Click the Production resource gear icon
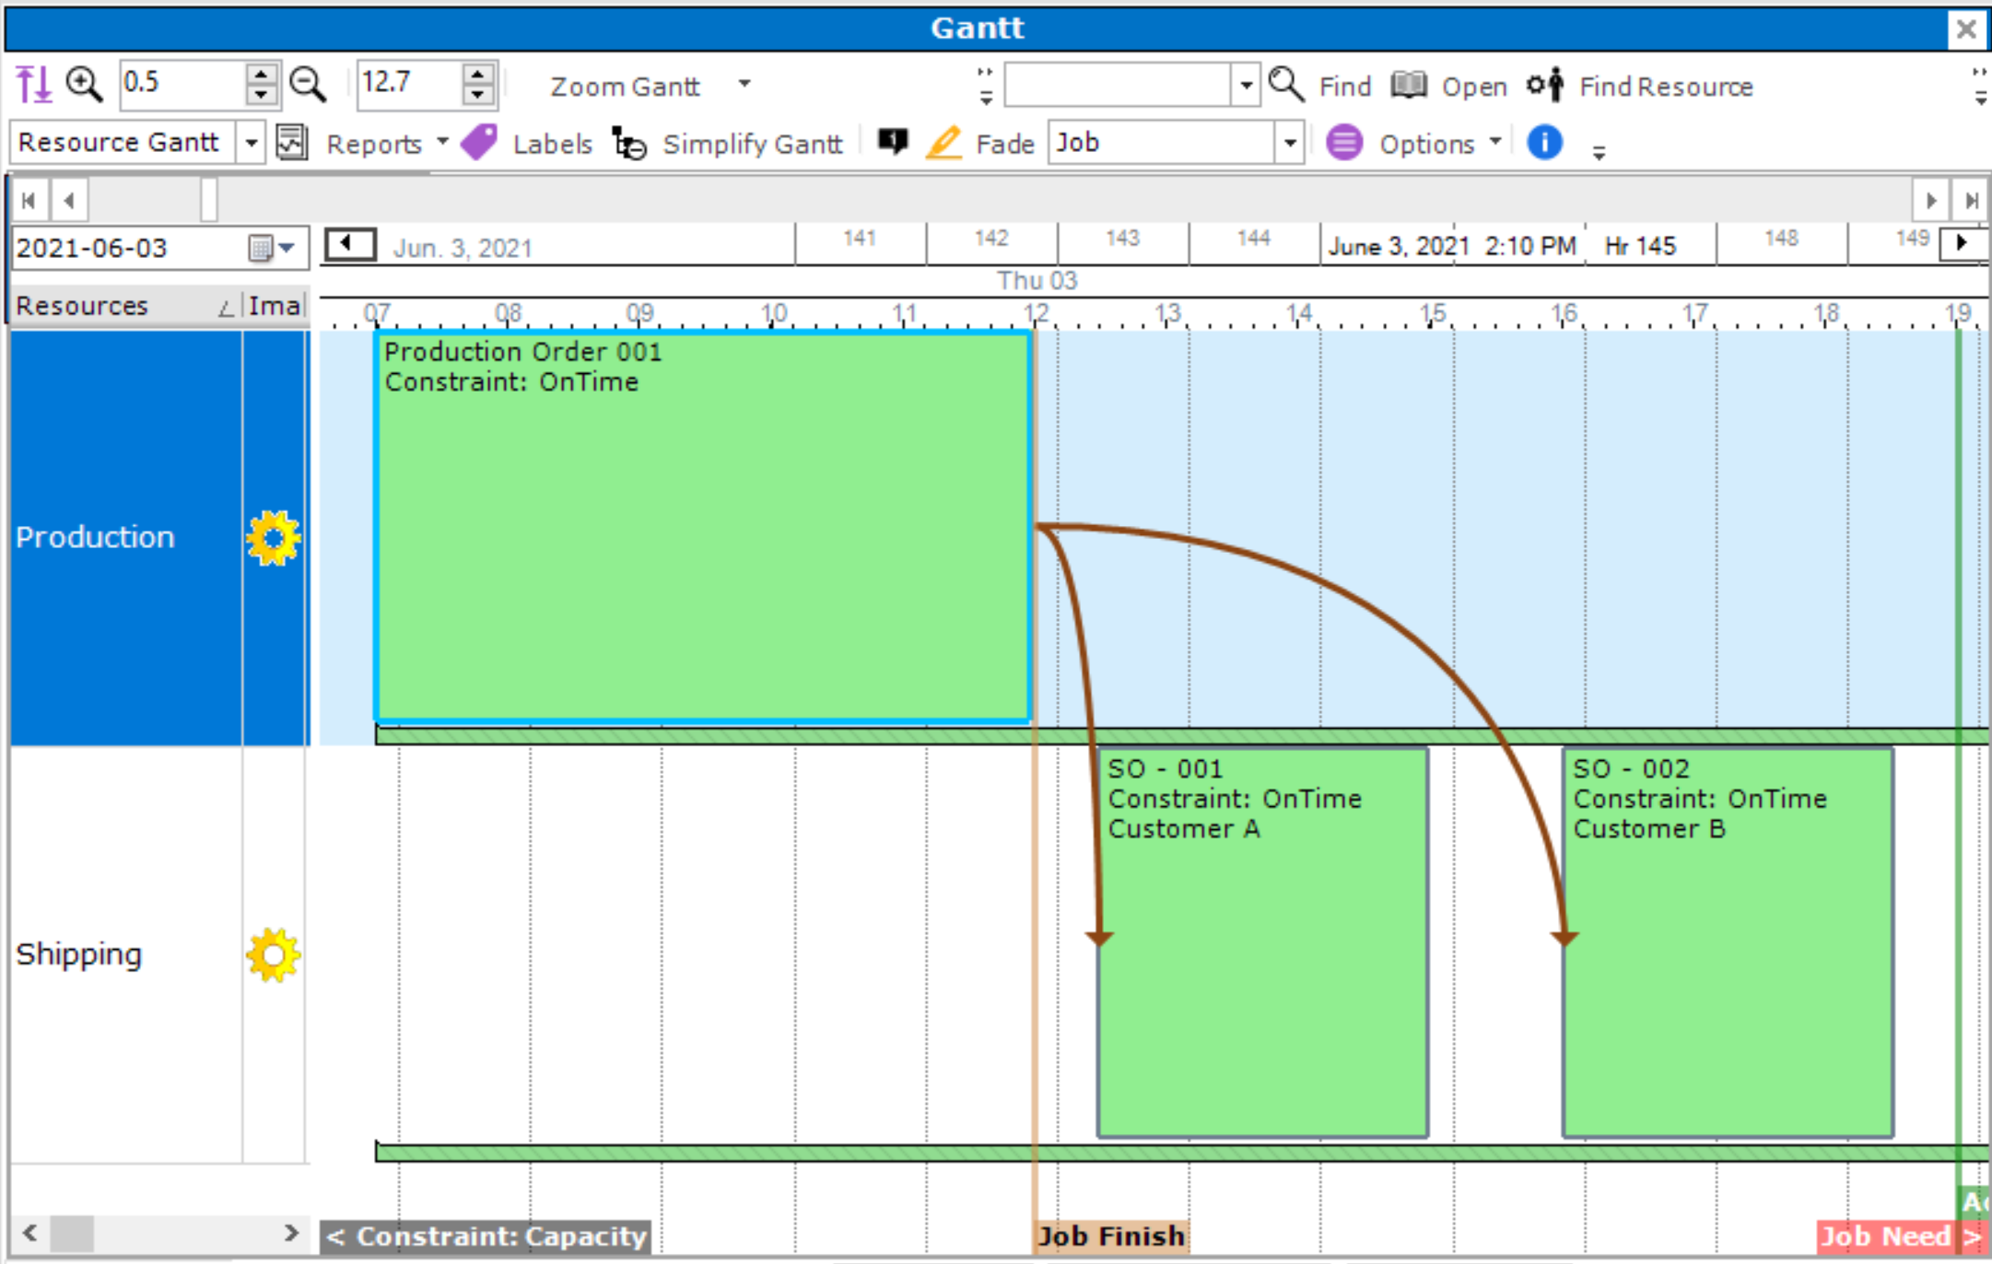 click(273, 538)
